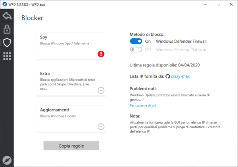Click the red warning icon on Spy card
This screenshot has height=167, width=238.
pyautogui.click(x=101, y=54)
